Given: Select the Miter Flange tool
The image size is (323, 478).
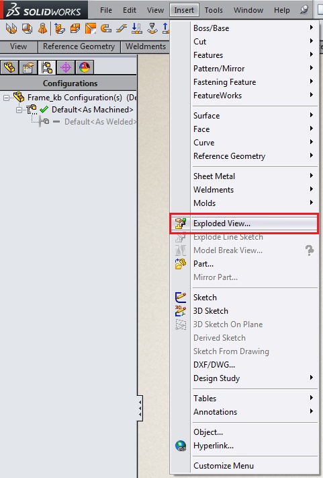Looking at the screenshot, I should pos(75,29).
